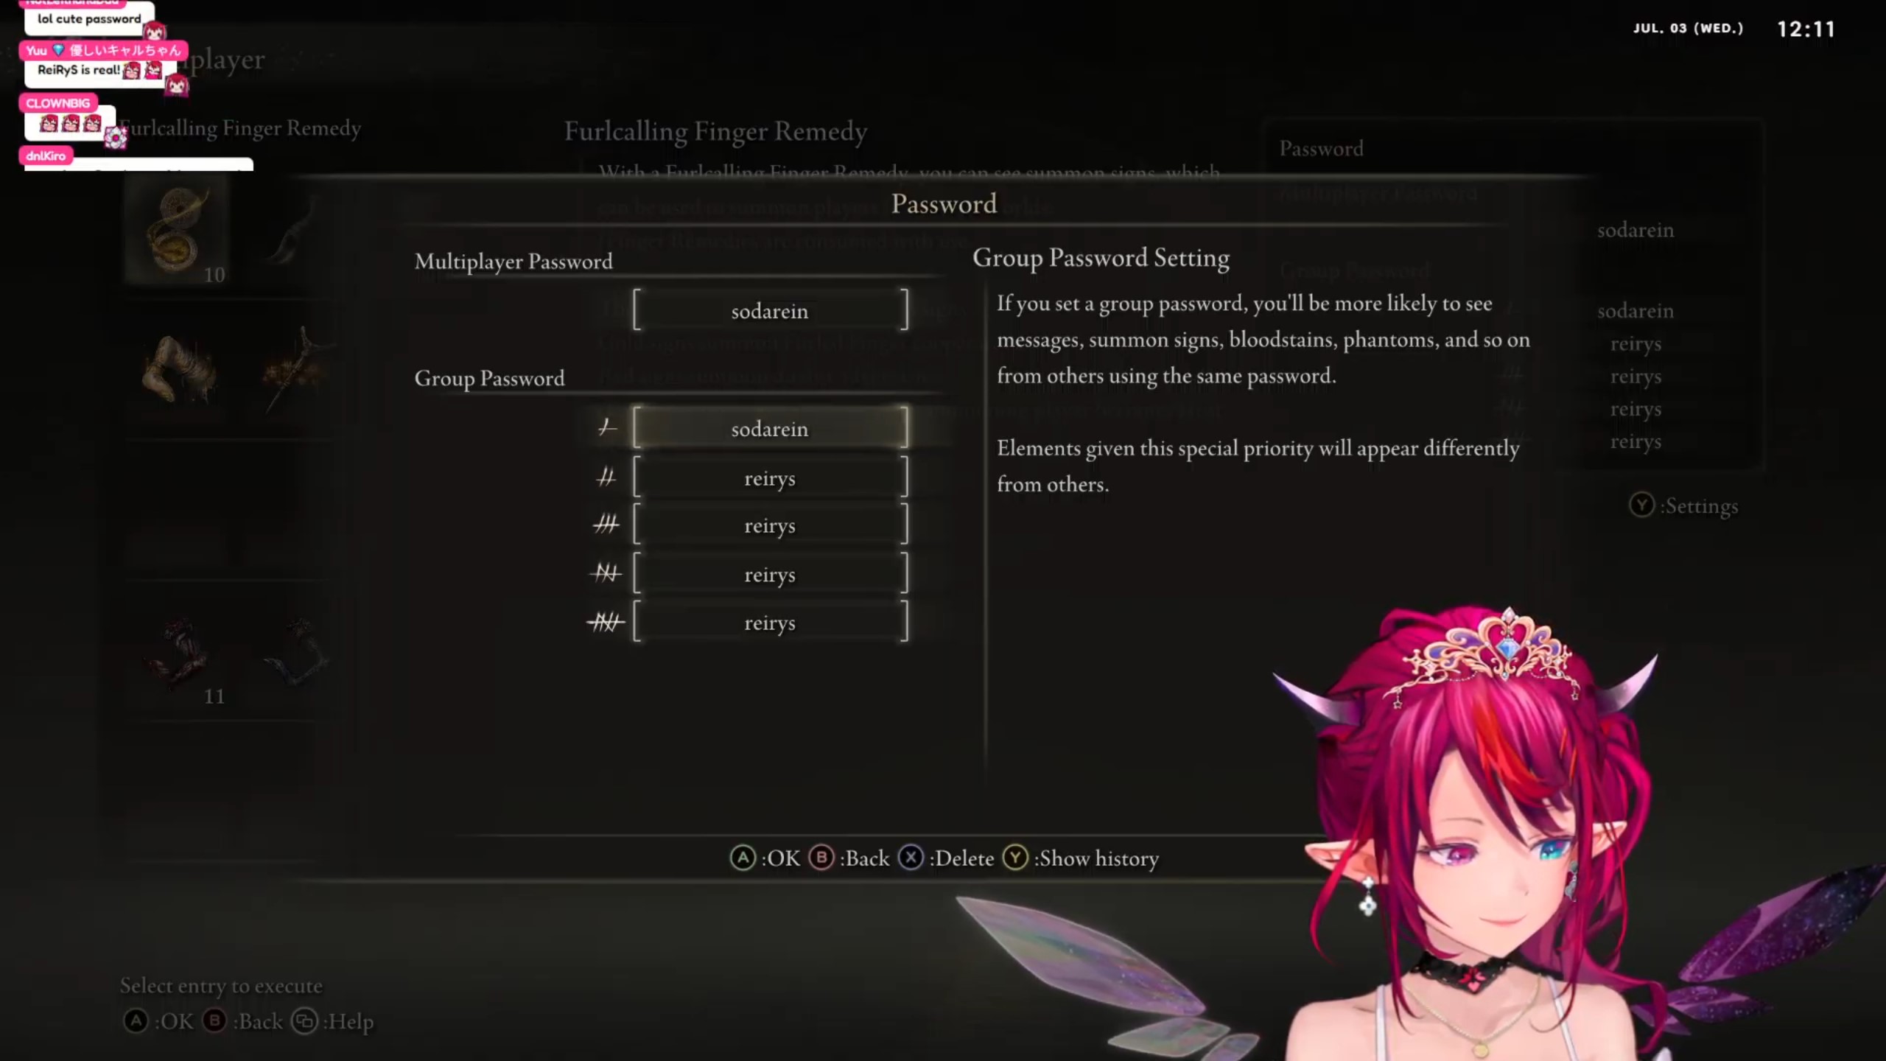Click the Y Settings icon on right panel
The width and height of the screenshot is (1886, 1061).
click(1641, 505)
